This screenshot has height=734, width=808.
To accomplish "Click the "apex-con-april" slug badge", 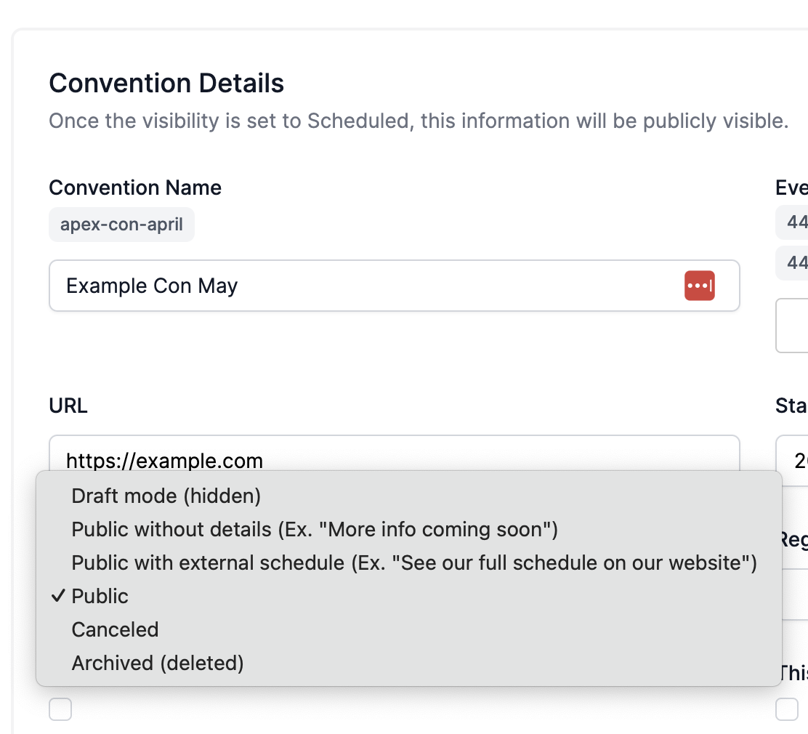I will 121,225.
